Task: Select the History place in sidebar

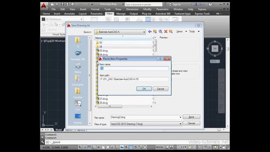Action: coord(78,68)
